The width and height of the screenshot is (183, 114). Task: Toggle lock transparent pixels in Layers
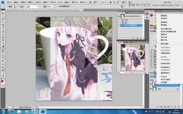click(x=155, y=80)
